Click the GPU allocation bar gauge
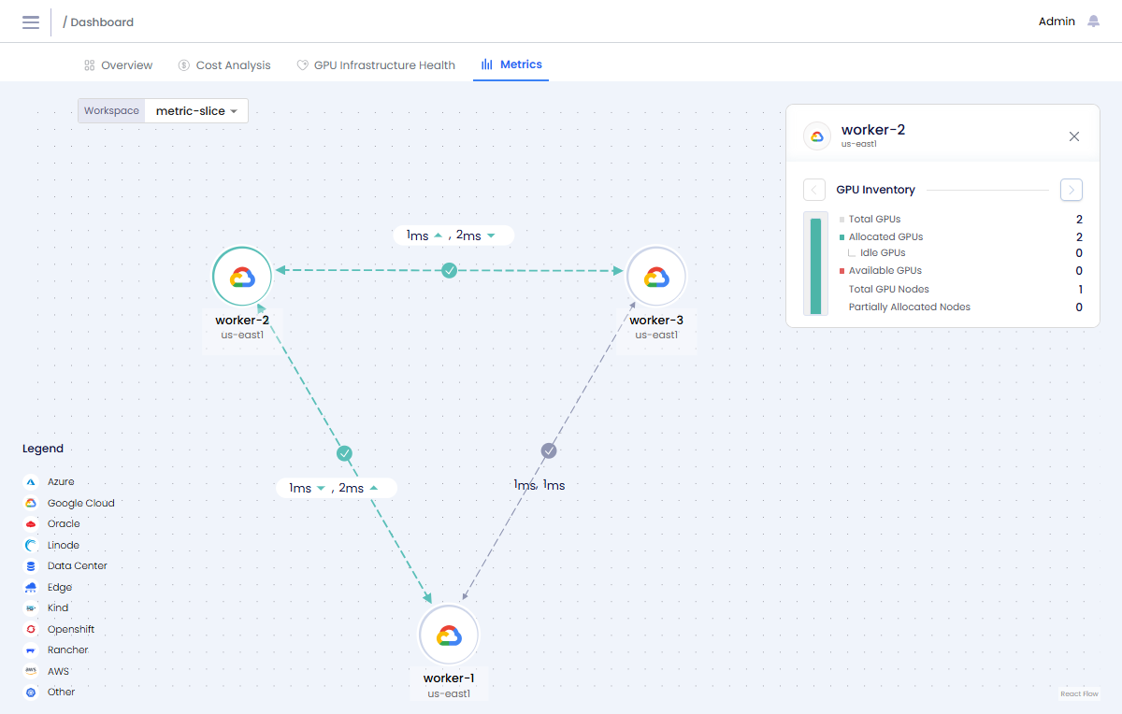 [x=815, y=265]
